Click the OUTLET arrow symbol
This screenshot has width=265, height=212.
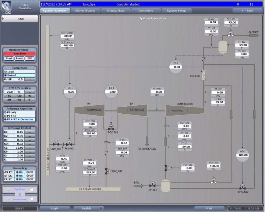pyautogui.click(x=254, y=35)
